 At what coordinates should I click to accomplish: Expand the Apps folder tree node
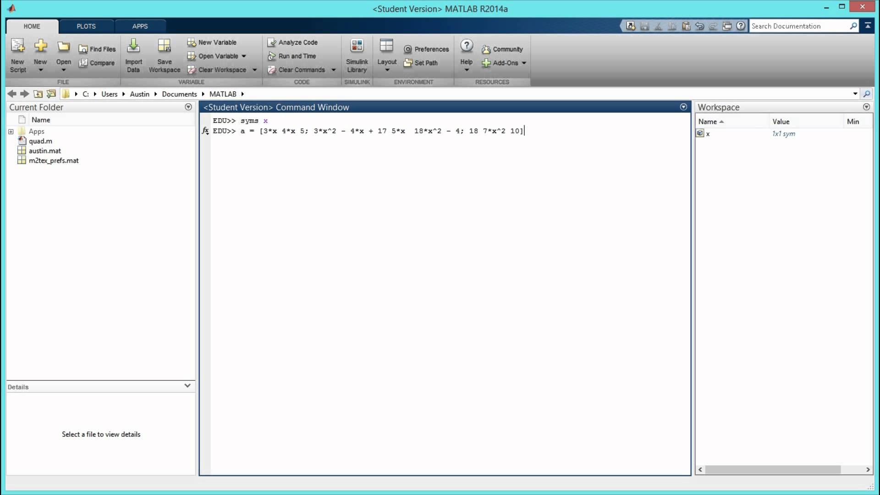[x=11, y=132]
